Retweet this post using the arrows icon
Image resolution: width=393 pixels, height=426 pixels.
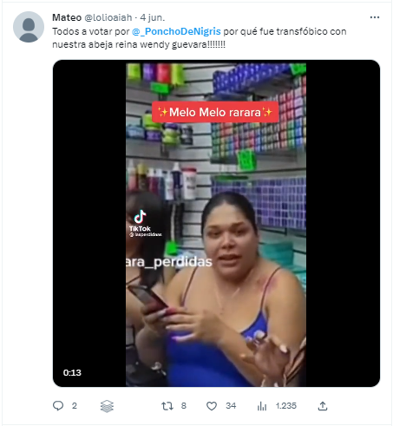click(x=167, y=406)
